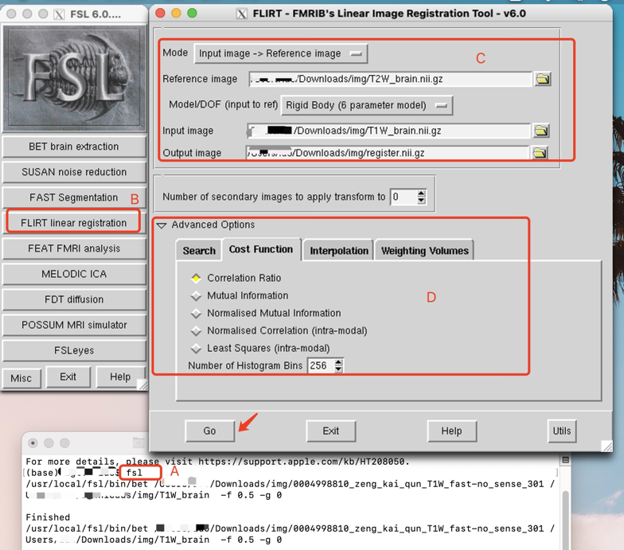Collapse the Advanced Options section
The height and width of the screenshot is (550, 624).
[x=161, y=225]
